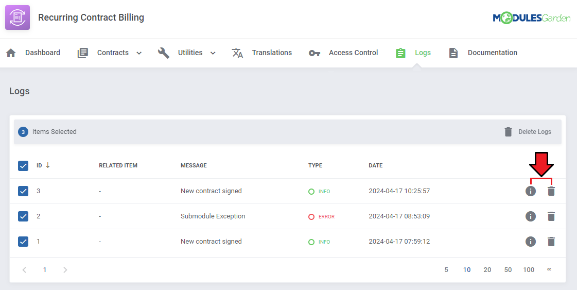
Task: Show 10 entries per page
Action: click(467, 270)
